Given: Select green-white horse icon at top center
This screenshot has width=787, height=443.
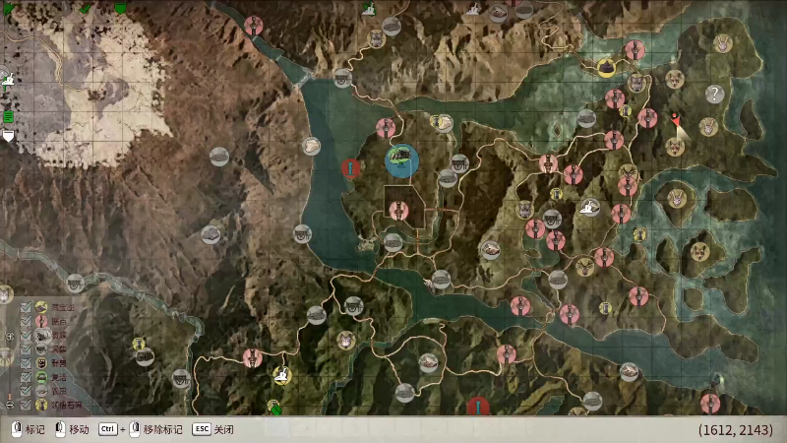Looking at the screenshot, I should (370, 8).
